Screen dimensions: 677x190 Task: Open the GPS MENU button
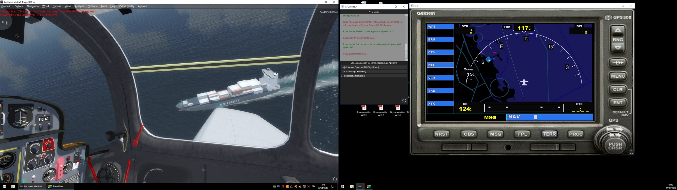(618, 76)
